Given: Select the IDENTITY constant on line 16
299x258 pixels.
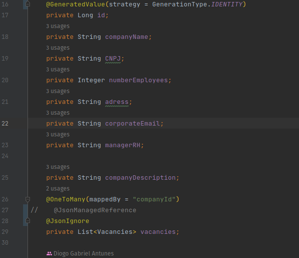Looking at the screenshot, I should [x=227, y=4].
